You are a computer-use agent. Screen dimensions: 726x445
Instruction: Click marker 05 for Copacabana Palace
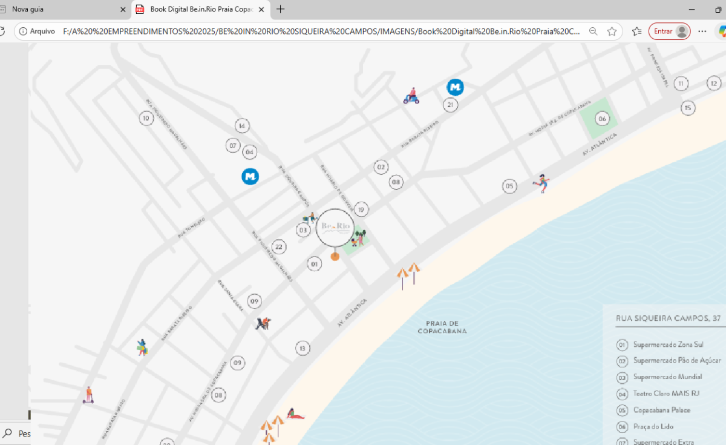(x=509, y=186)
